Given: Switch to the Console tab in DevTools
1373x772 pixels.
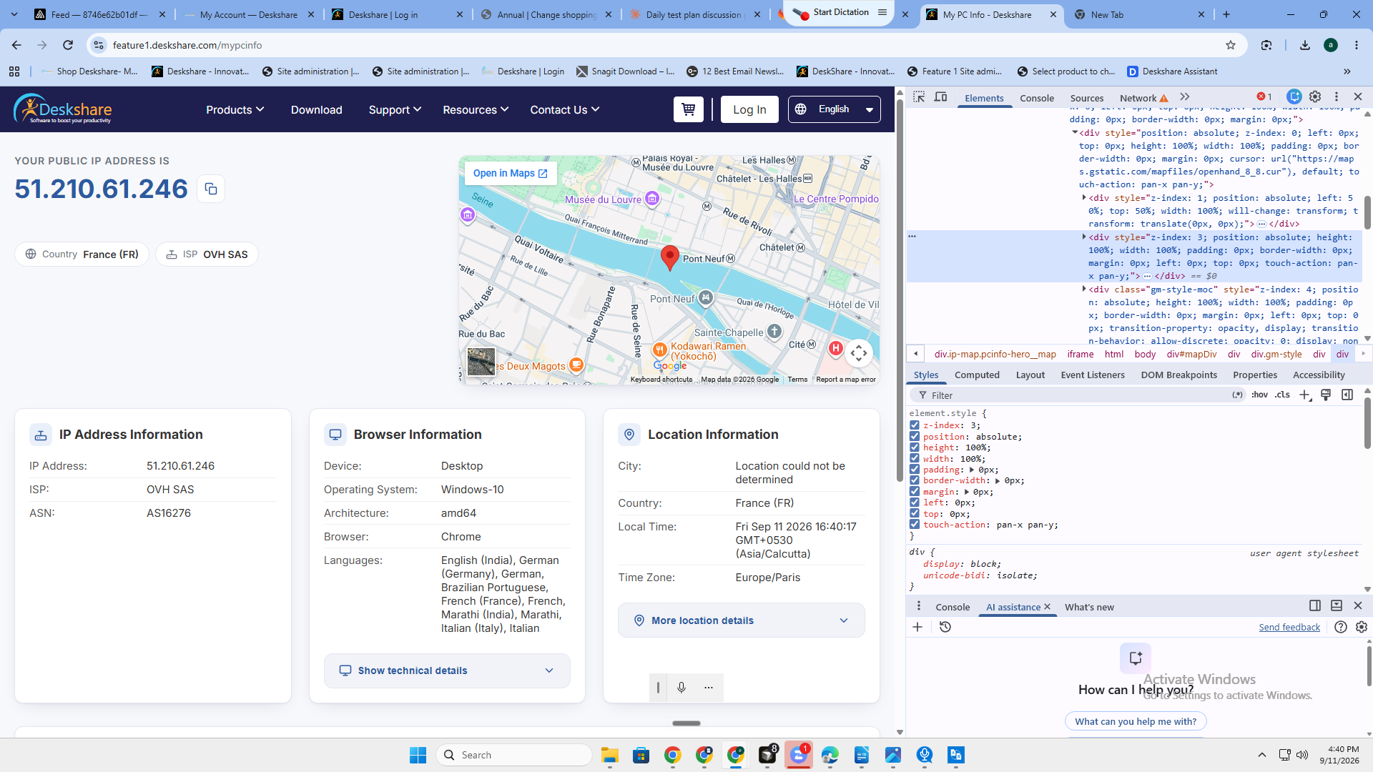Looking at the screenshot, I should 1036,98.
